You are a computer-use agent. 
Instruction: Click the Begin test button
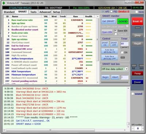pos(105,77)
